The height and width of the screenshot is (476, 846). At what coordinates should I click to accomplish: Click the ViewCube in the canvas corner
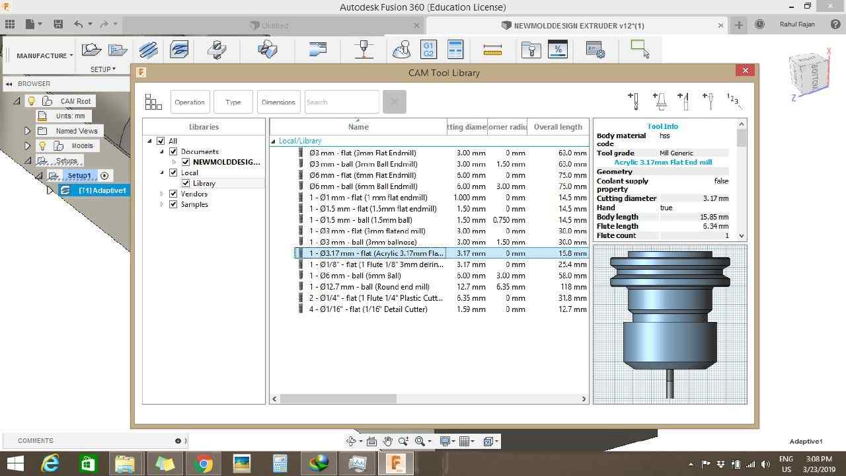coord(810,74)
